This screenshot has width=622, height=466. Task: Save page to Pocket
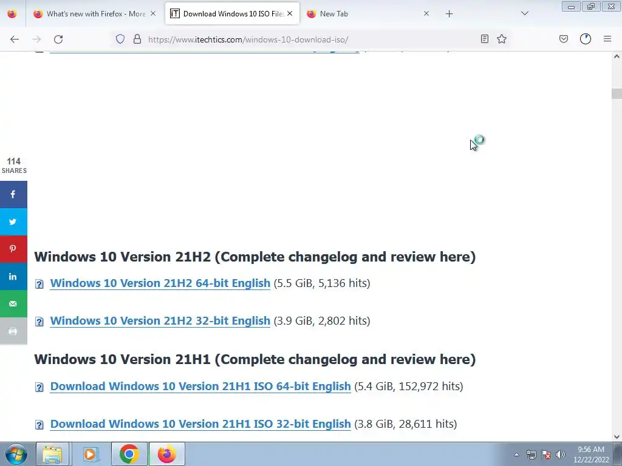click(x=564, y=39)
